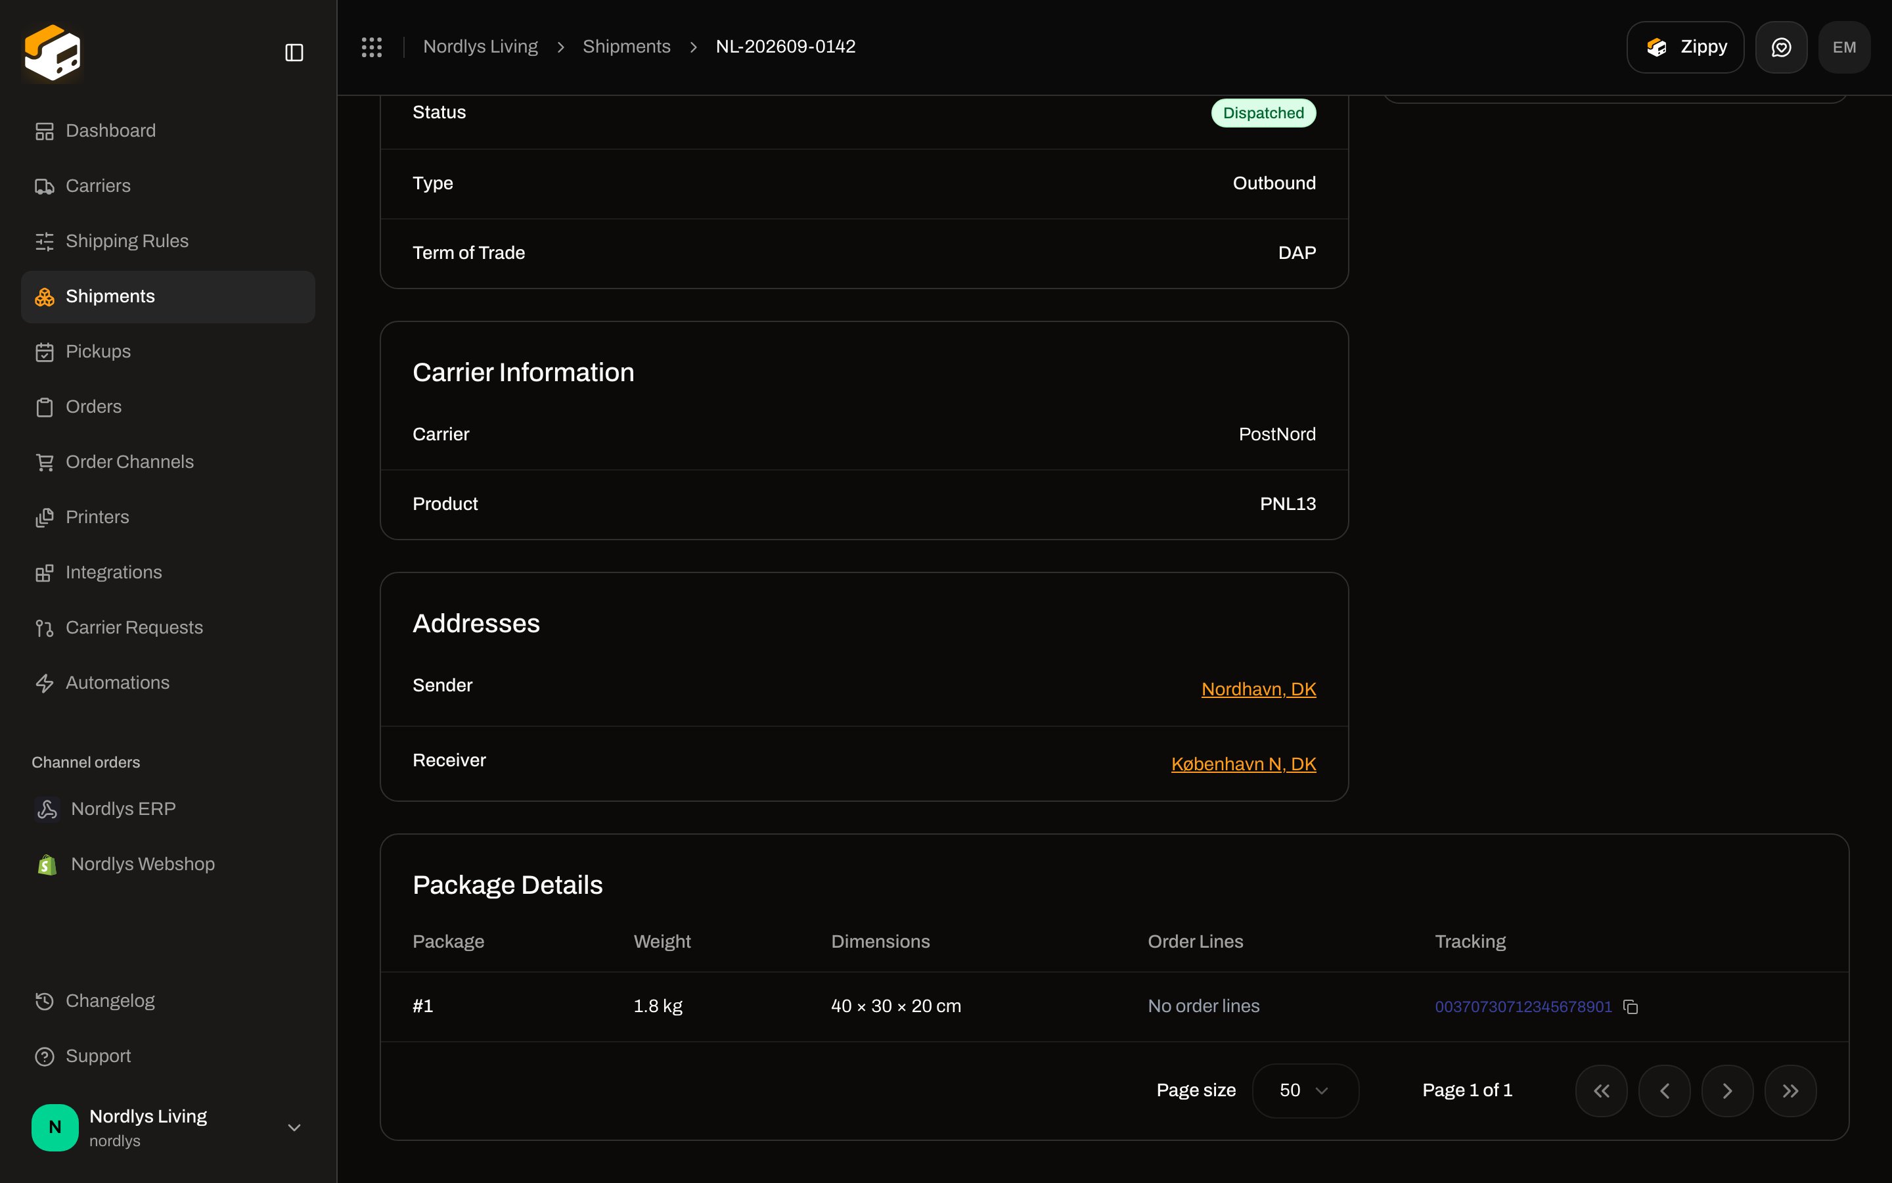Collapse the sidebar panel toggle

pyautogui.click(x=294, y=53)
